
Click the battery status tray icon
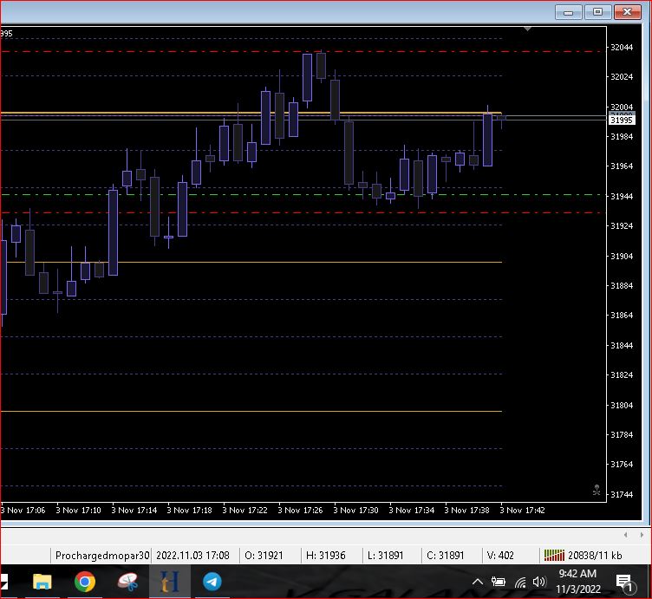(x=499, y=582)
